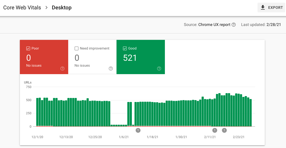Click the rightmost green bar in the chart
The image size is (286, 148).
coord(251,112)
